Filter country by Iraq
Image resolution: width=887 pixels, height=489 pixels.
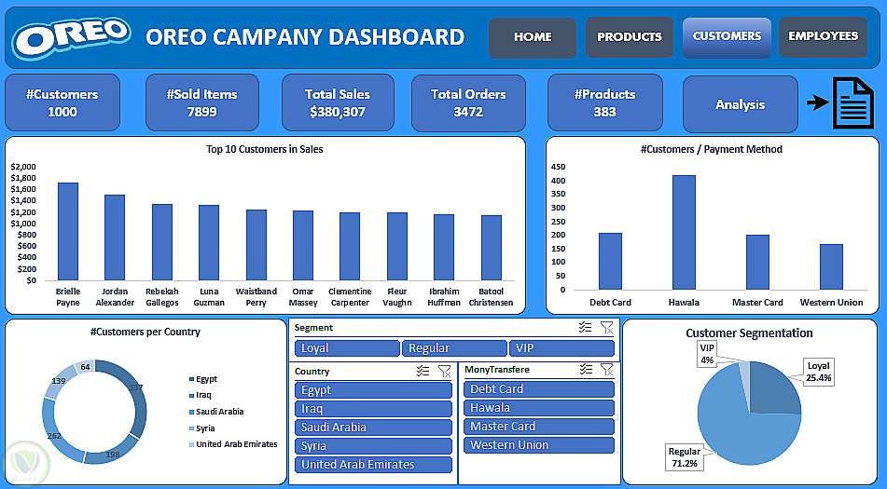coord(373,409)
